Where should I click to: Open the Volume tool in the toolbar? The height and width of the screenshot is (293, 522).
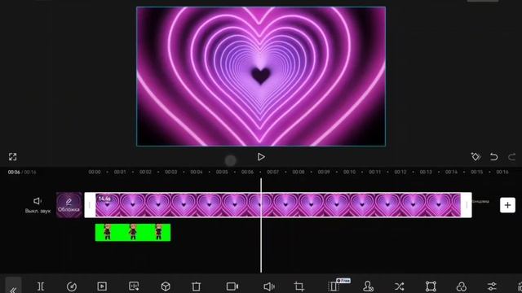[x=268, y=286]
